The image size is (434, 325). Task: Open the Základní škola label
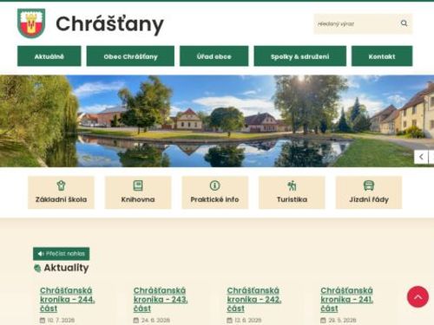(61, 199)
